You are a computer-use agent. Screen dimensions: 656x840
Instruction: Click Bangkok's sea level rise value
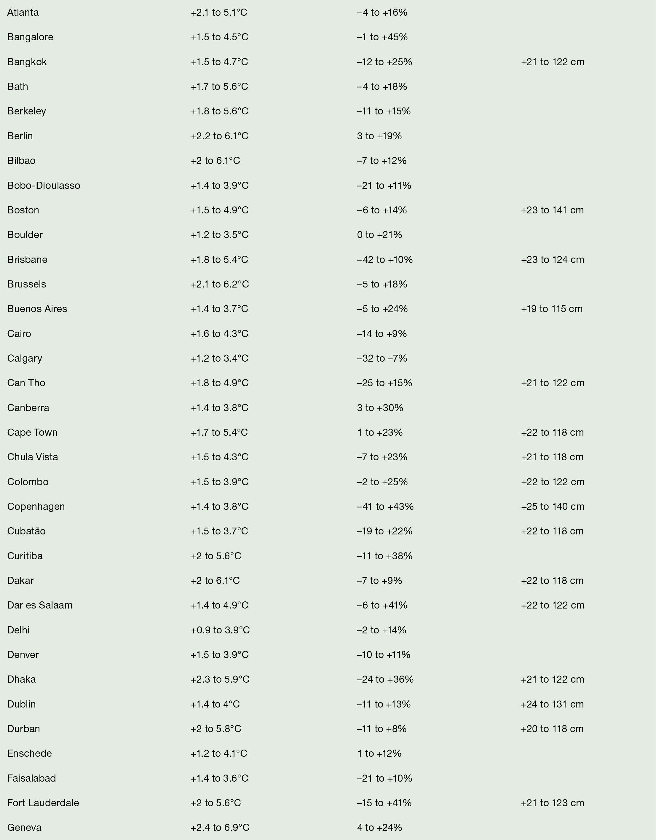pyautogui.click(x=553, y=62)
